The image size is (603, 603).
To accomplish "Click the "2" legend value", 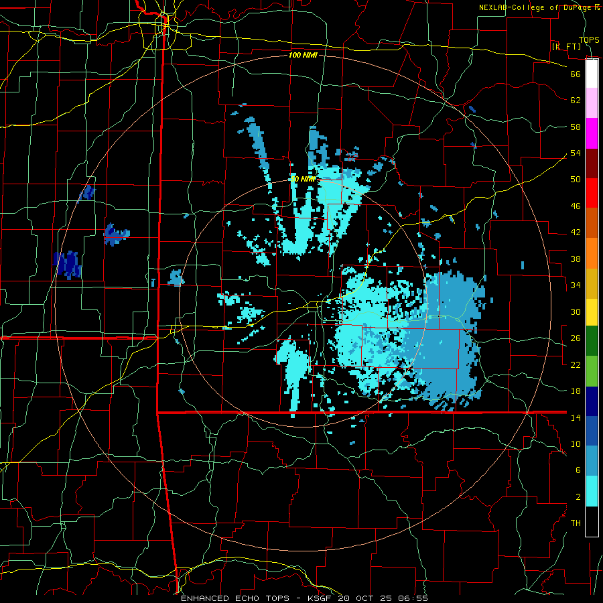I will [578, 497].
